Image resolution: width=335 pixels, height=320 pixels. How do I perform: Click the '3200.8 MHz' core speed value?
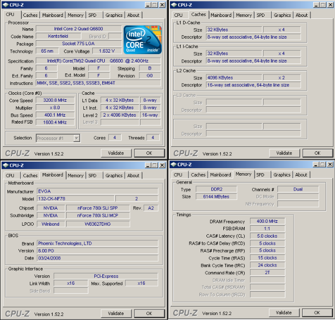[55, 100]
